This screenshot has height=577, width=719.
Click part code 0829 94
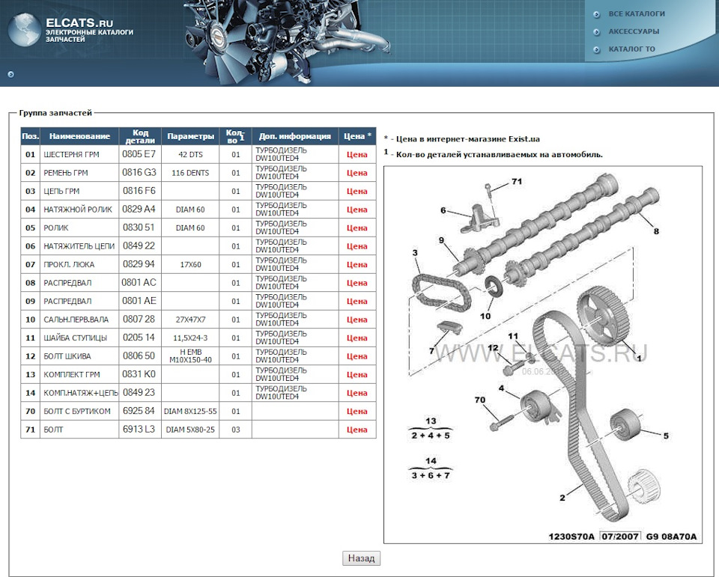[139, 264]
